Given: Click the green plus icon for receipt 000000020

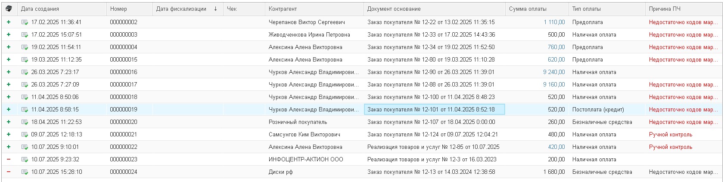Looking at the screenshot, I should tap(9, 122).
